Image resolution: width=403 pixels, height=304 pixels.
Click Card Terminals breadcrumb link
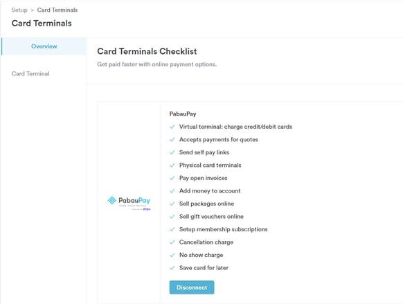click(57, 10)
